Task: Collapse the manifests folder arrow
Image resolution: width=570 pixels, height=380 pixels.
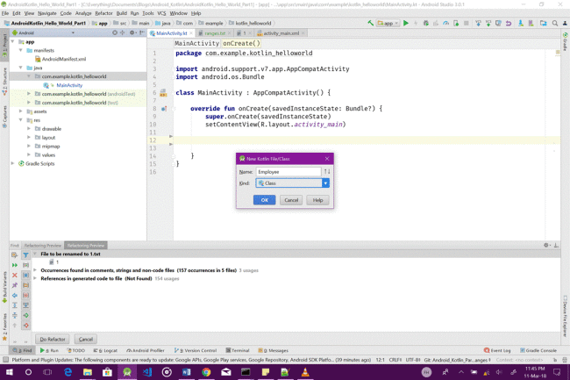Action: [x=21, y=50]
